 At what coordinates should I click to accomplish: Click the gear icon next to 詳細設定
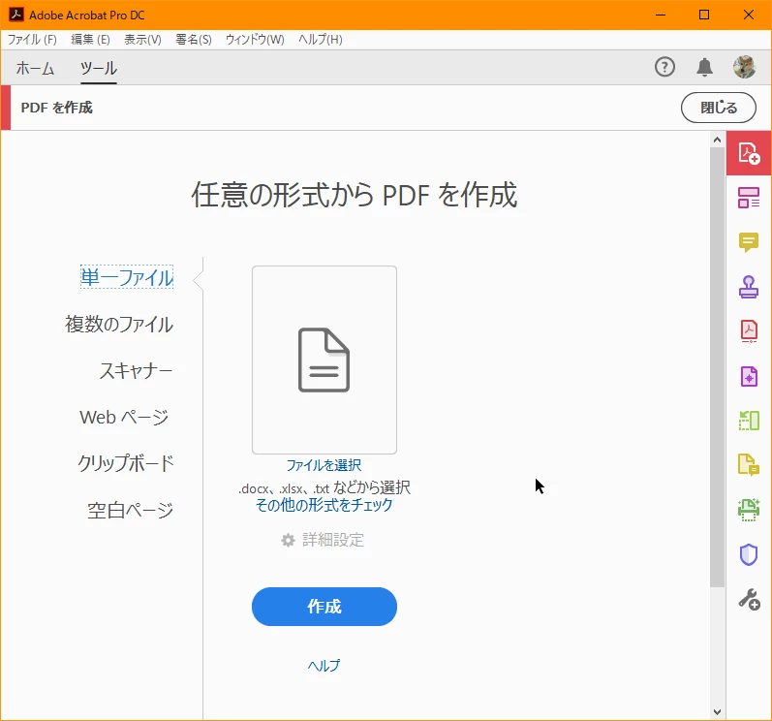tap(288, 540)
